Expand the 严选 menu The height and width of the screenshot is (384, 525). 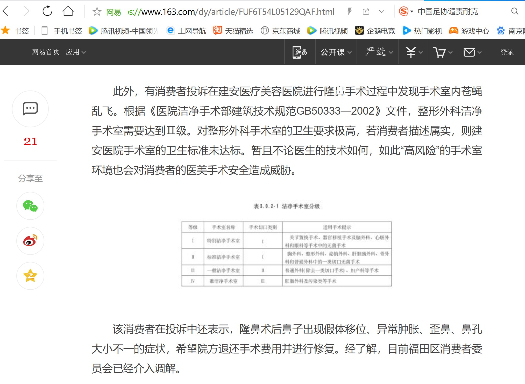tap(379, 52)
